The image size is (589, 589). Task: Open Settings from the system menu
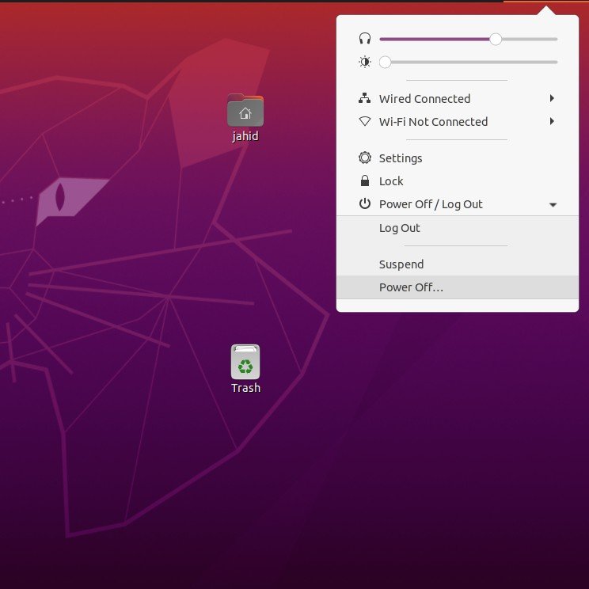457,158
